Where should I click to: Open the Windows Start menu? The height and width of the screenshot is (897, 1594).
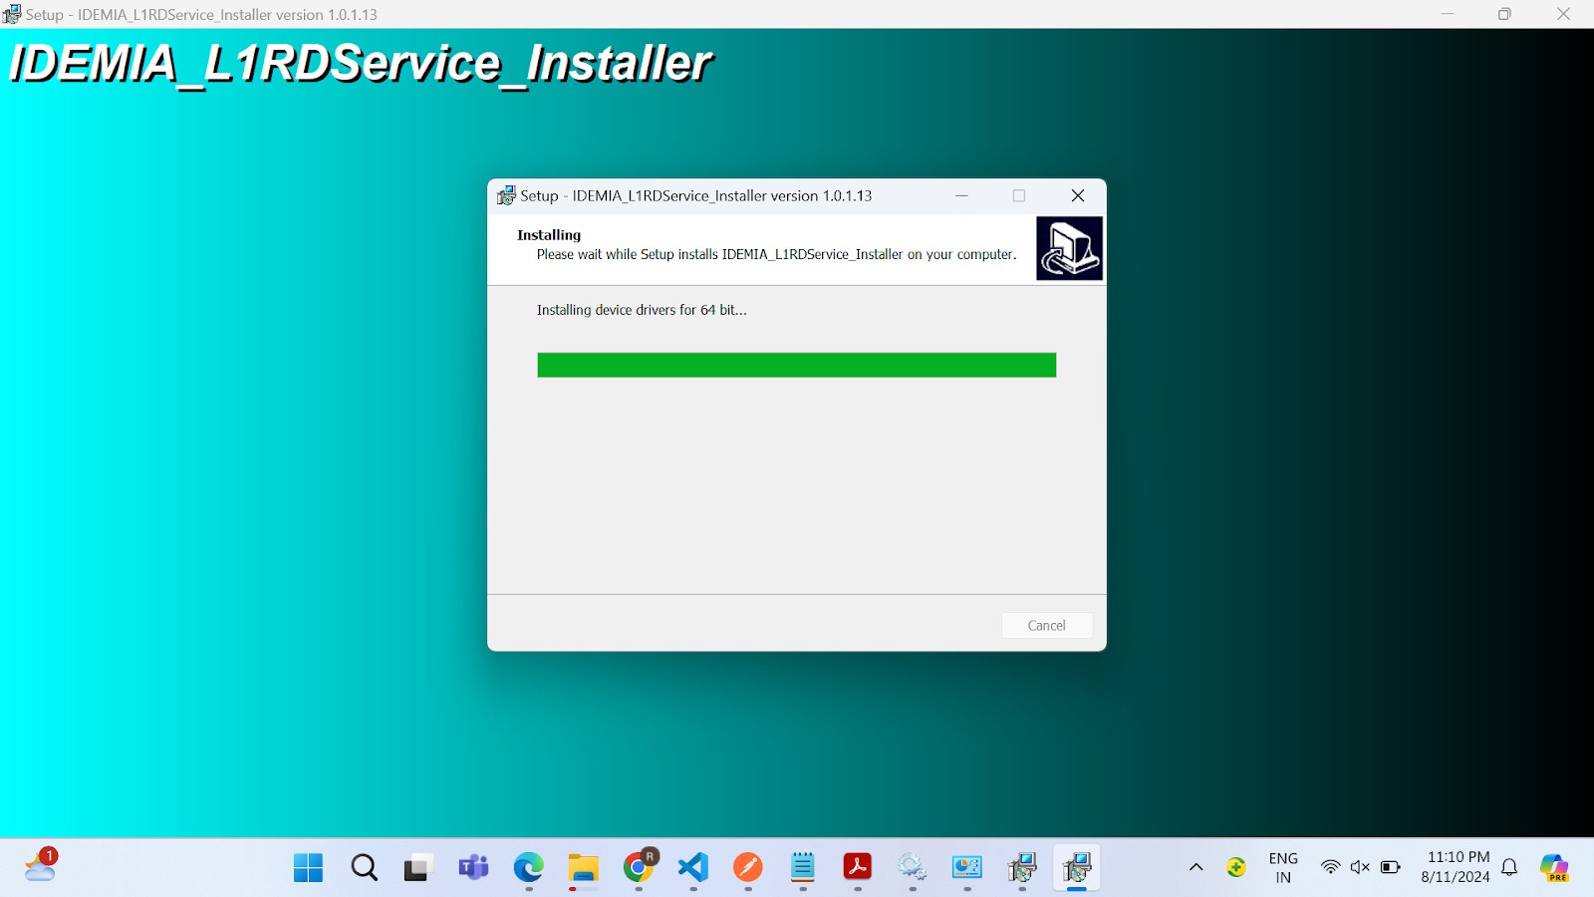pos(309,868)
